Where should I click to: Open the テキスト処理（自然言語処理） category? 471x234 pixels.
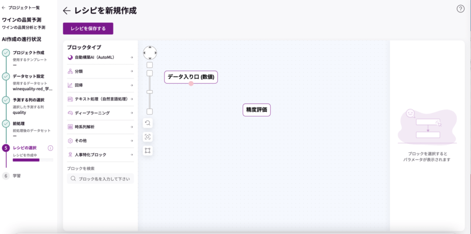coord(100,99)
